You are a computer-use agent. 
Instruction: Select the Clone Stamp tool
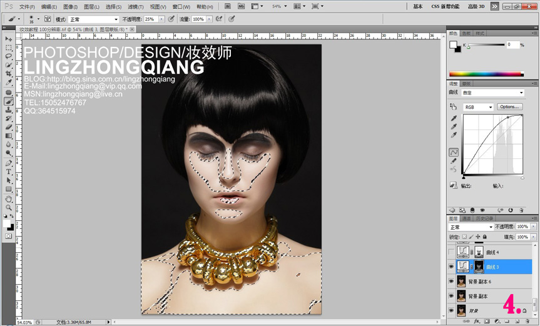pyautogui.click(x=8, y=110)
